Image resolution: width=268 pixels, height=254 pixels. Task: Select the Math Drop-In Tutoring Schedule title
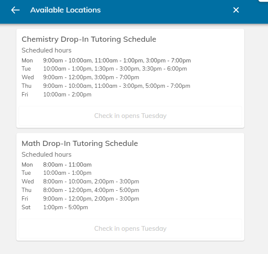click(x=80, y=143)
